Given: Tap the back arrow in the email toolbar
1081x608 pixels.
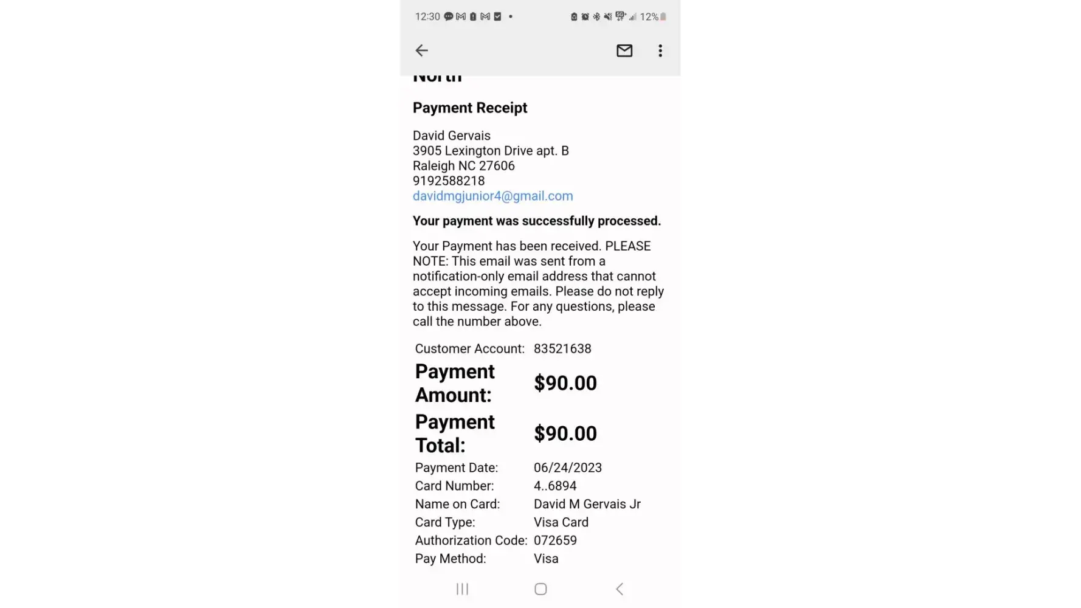Looking at the screenshot, I should tap(421, 50).
